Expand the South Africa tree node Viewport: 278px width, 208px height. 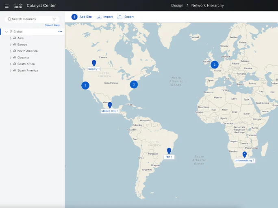[x=11, y=64]
